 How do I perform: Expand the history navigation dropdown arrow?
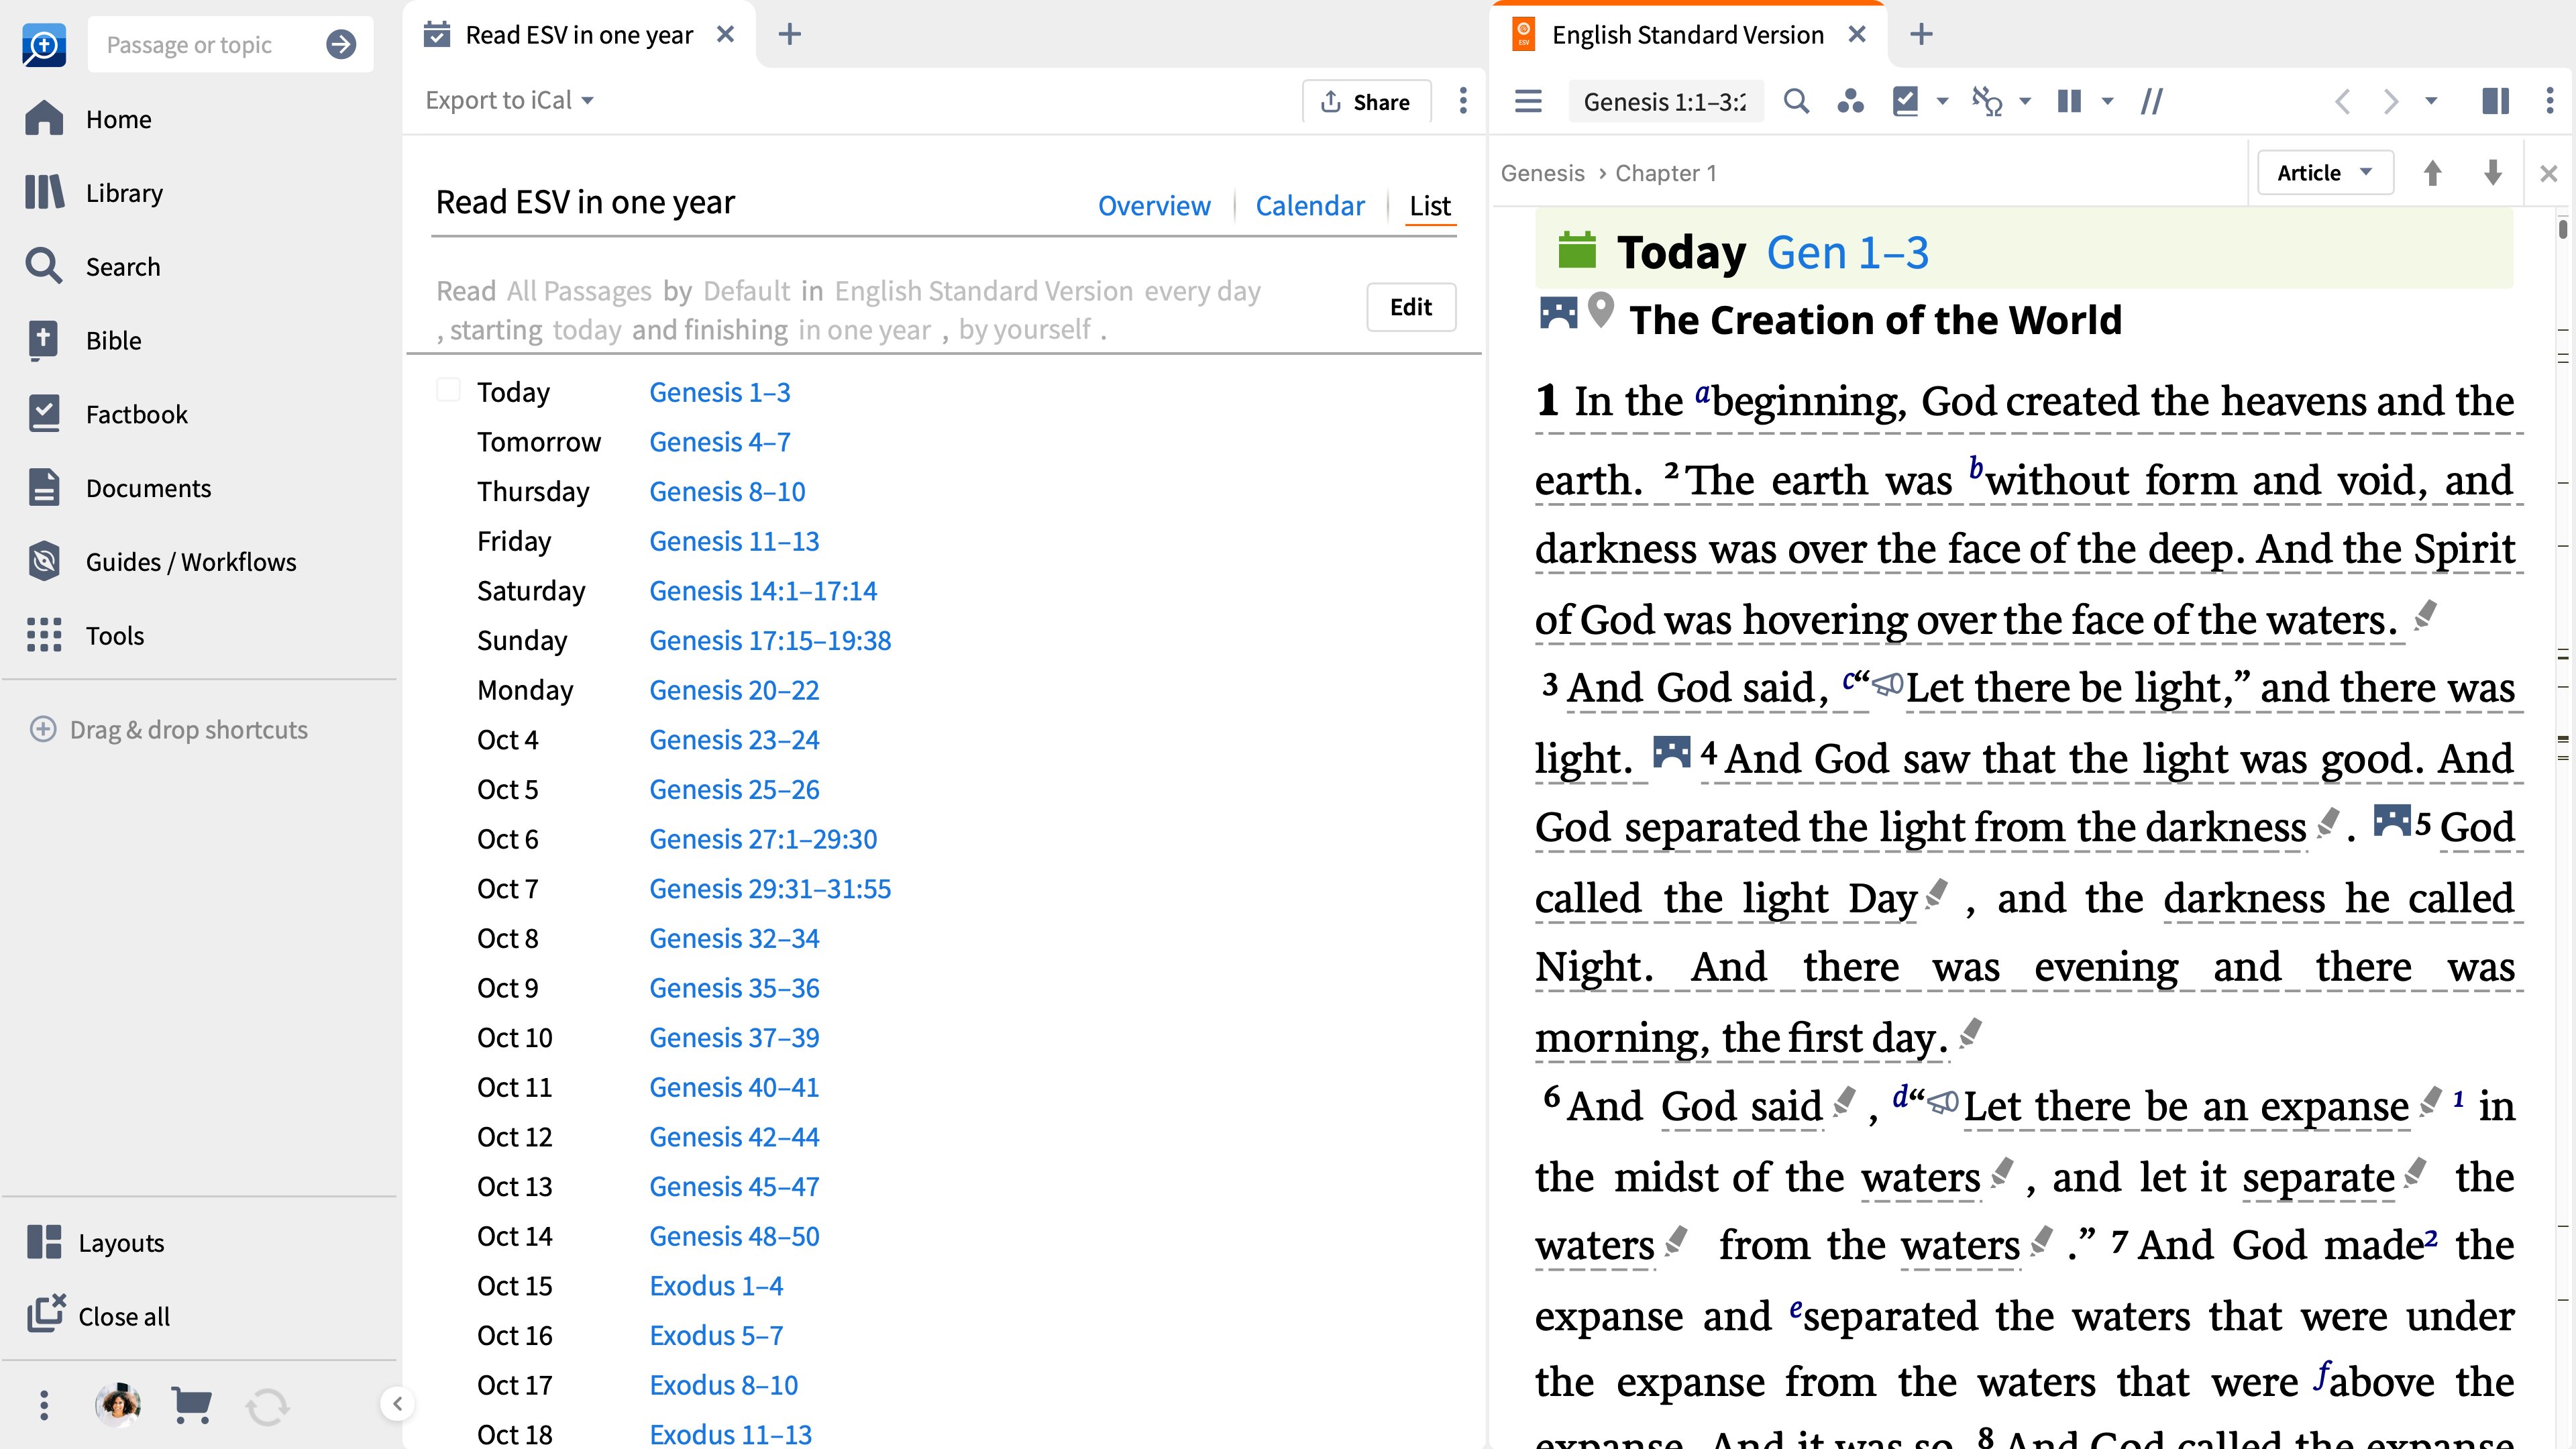(2432, 101)
